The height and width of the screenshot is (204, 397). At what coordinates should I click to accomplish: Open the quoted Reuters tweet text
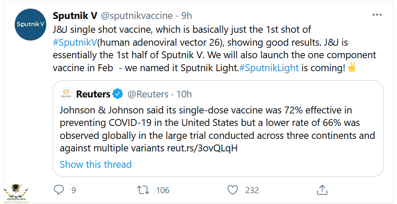tap(217, 129)
